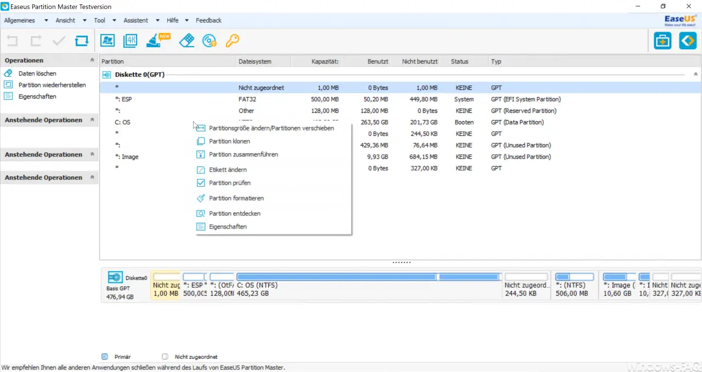Select the Nicht zugeordnet 1,00 MB row
The width and height of the screenshot is (702, 372).
tap(400, 88)
